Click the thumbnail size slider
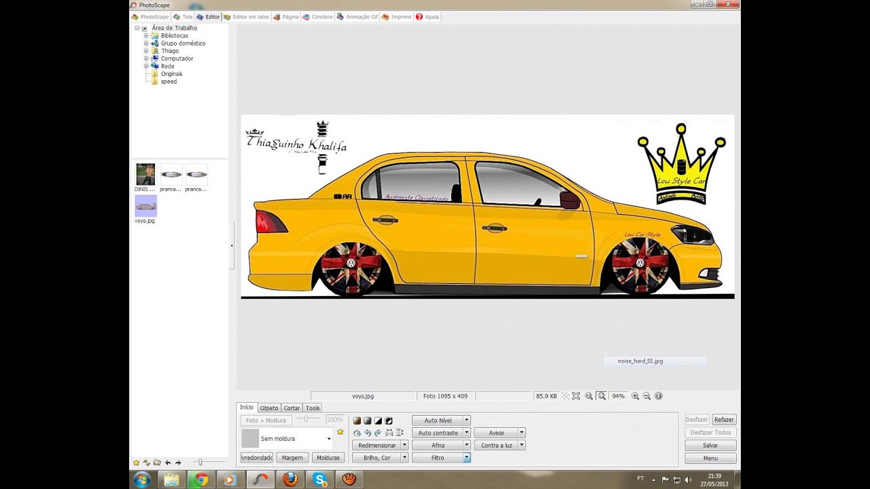870x489 pixels. (x=200, y=463)
